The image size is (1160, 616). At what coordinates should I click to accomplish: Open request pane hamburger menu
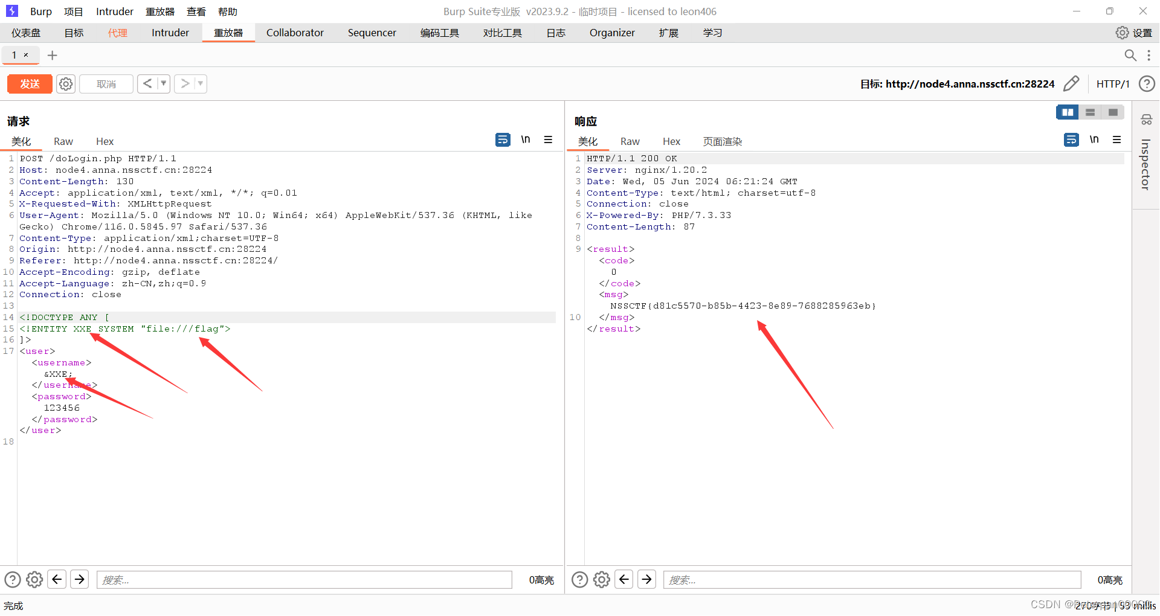pyautogui.click(x=548, y=140)
